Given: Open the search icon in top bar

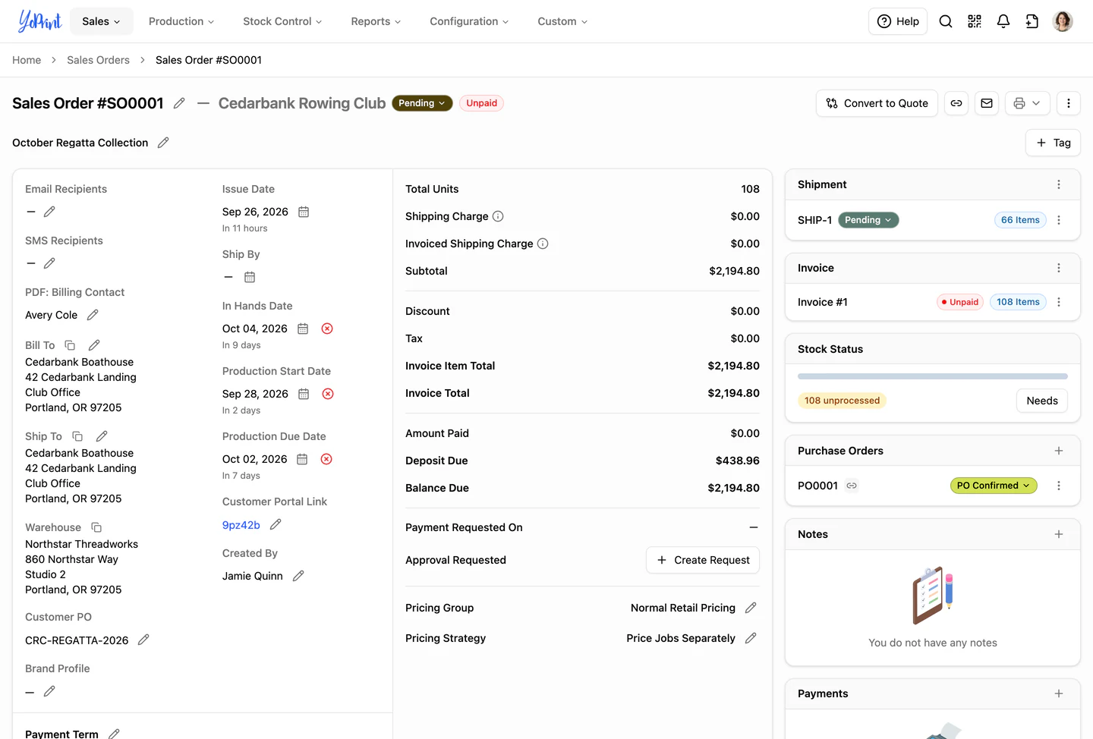Looking at the screenshot, I should (x=946, y=21).
